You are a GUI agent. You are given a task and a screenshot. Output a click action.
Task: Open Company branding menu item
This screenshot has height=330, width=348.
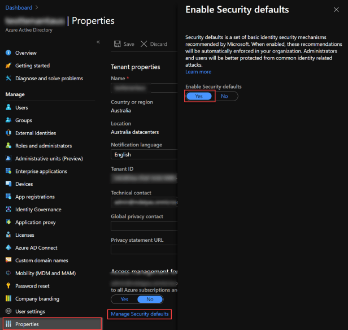point(37,299)
